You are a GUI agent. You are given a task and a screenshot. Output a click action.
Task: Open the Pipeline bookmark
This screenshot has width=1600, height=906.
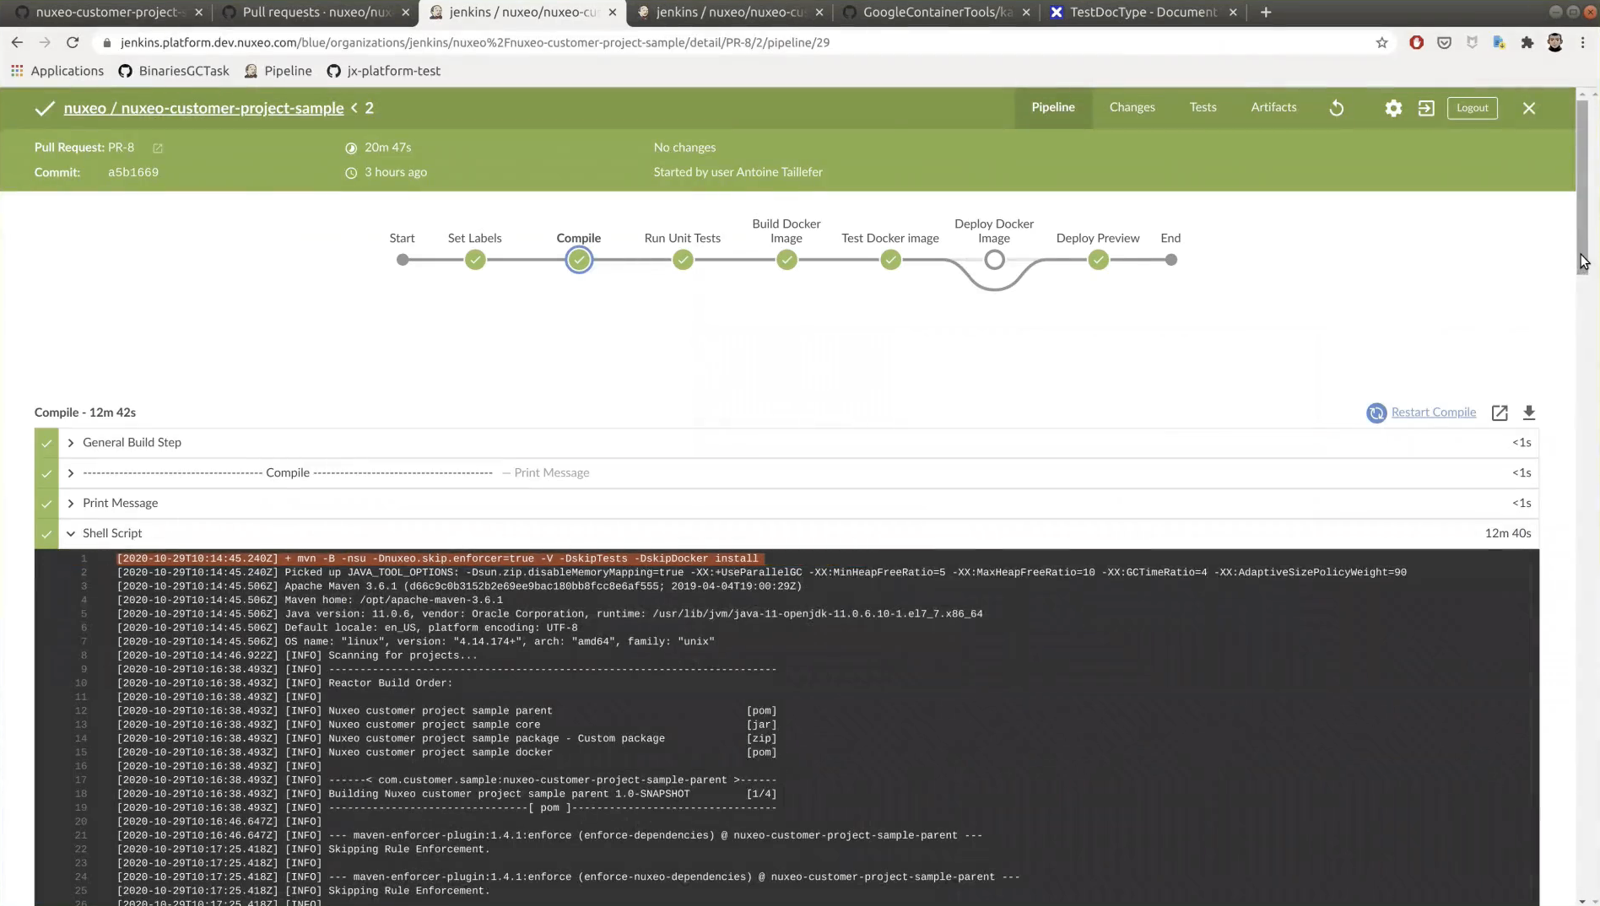coord(278,71)
